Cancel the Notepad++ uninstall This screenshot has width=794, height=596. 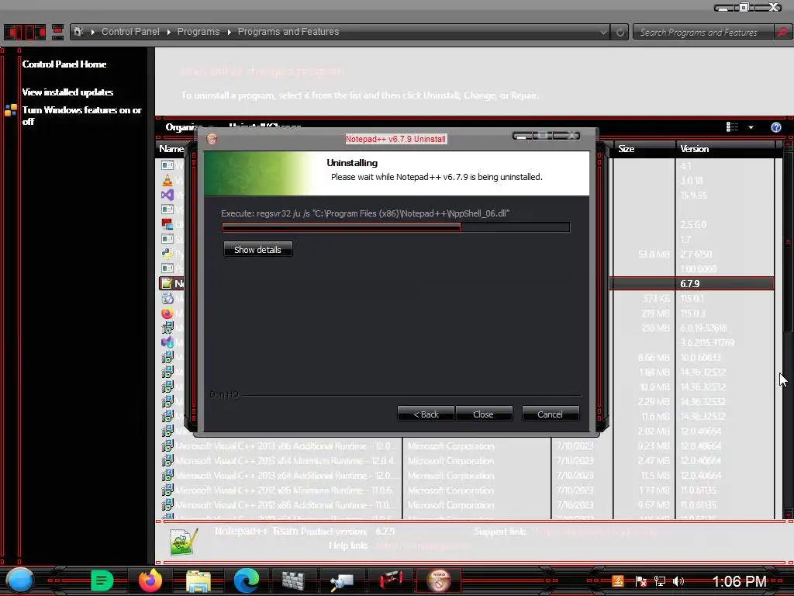(550, 414)
